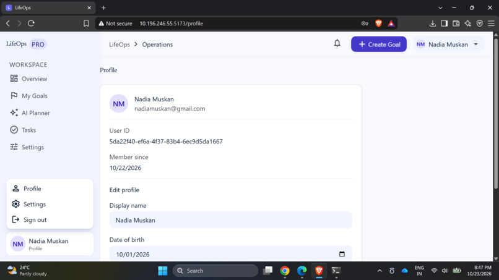
Task: Click the popup Settings gear icon
Action: click(x=15, y=204)
